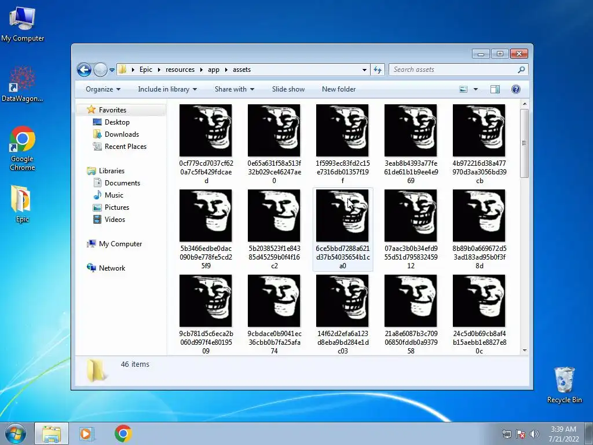593x445 pixels.
Task: Launch Windows Media Player from taskbar
Action: [x=87, y=433]
